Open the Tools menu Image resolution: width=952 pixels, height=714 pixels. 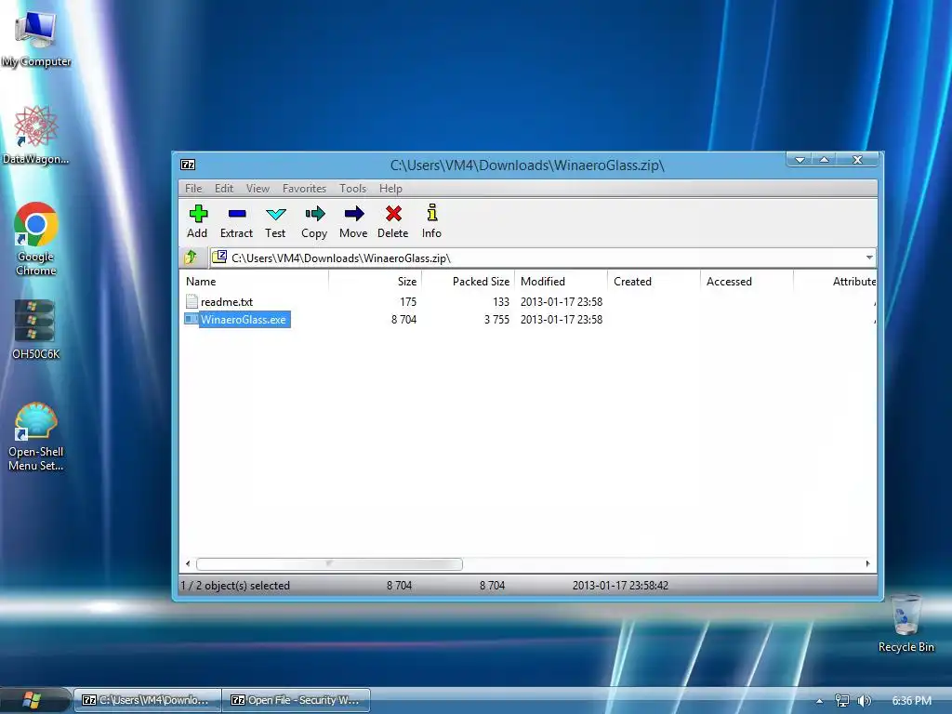(x=352, y=188)
